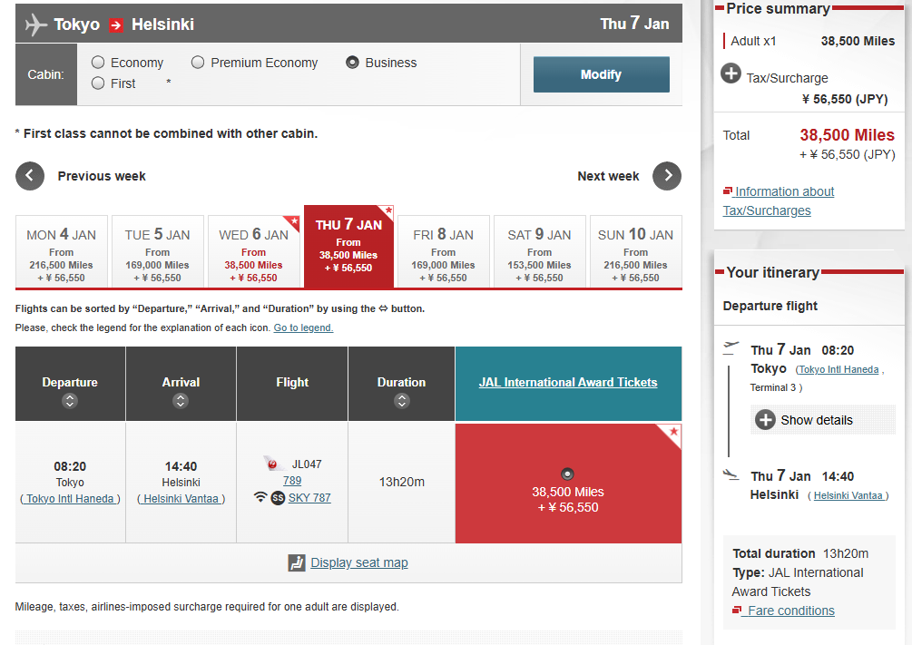
Task: Click the JAL logo beside JL047
Action: [273, 464]
